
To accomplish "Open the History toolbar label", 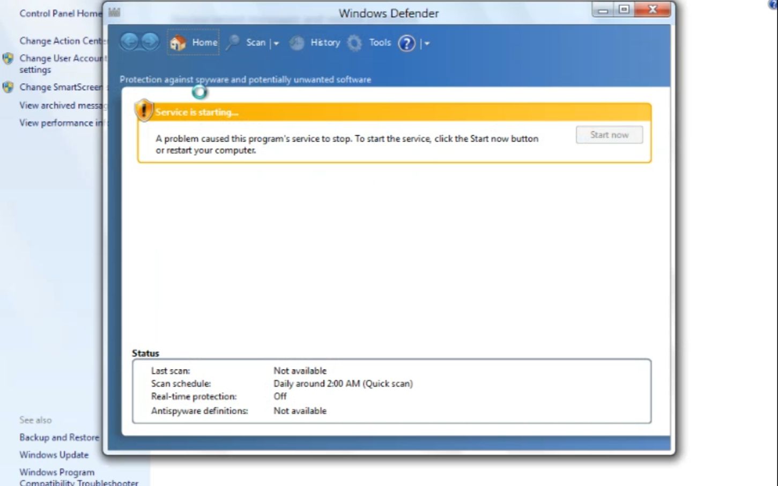I will click(325, 42).
